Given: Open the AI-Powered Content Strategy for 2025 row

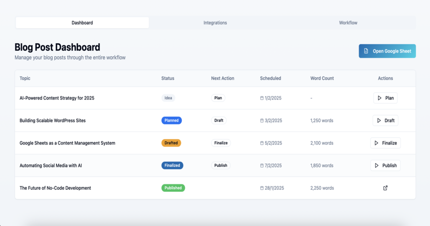Looking at the screenshot, I should 216,98.
